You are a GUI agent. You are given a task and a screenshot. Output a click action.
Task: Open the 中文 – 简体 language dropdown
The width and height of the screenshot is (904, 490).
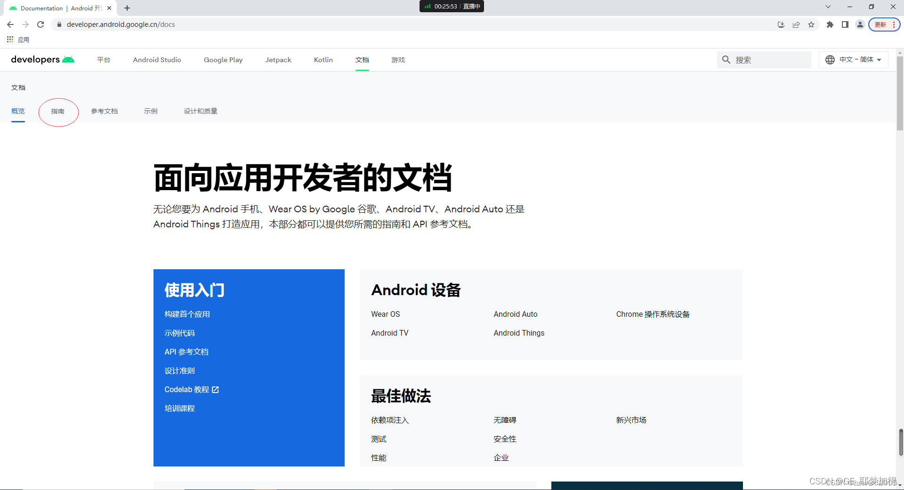(x=854, y=60)
